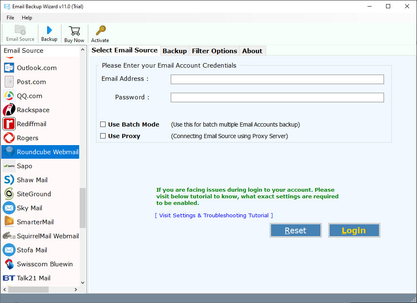
Task: Switch to the Select Email Source tab
Action: tap(125, 50)
